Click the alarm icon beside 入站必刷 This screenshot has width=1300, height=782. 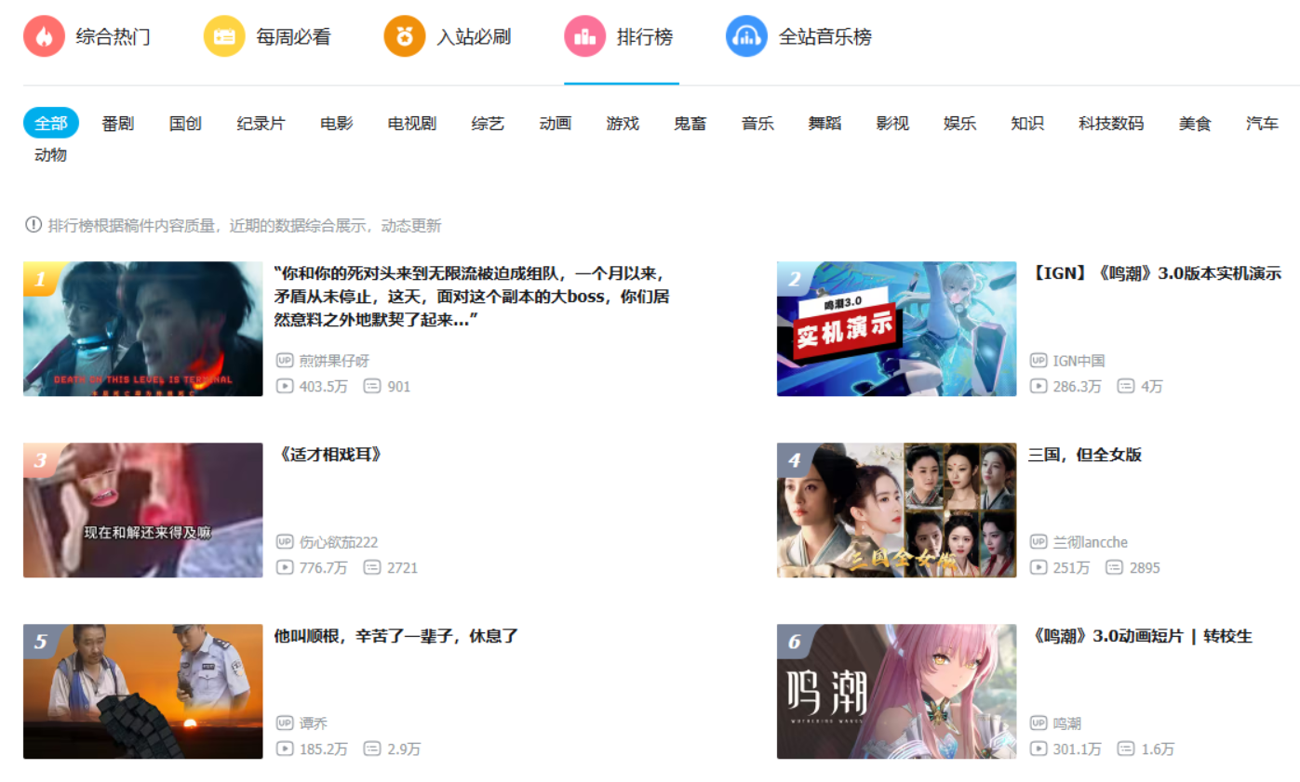(404, 35)
